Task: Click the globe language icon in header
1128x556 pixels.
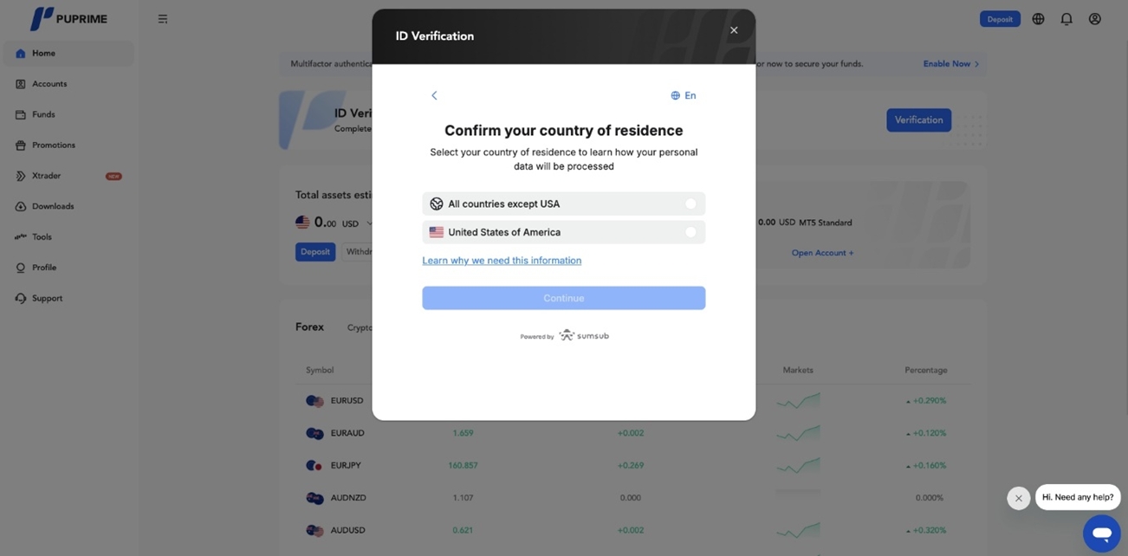Action: tap(1038, 19)
